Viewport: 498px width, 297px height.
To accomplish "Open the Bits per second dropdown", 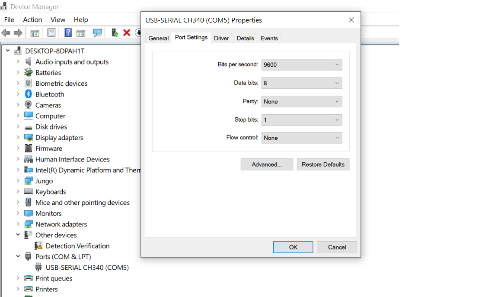I will pos(302,65).
